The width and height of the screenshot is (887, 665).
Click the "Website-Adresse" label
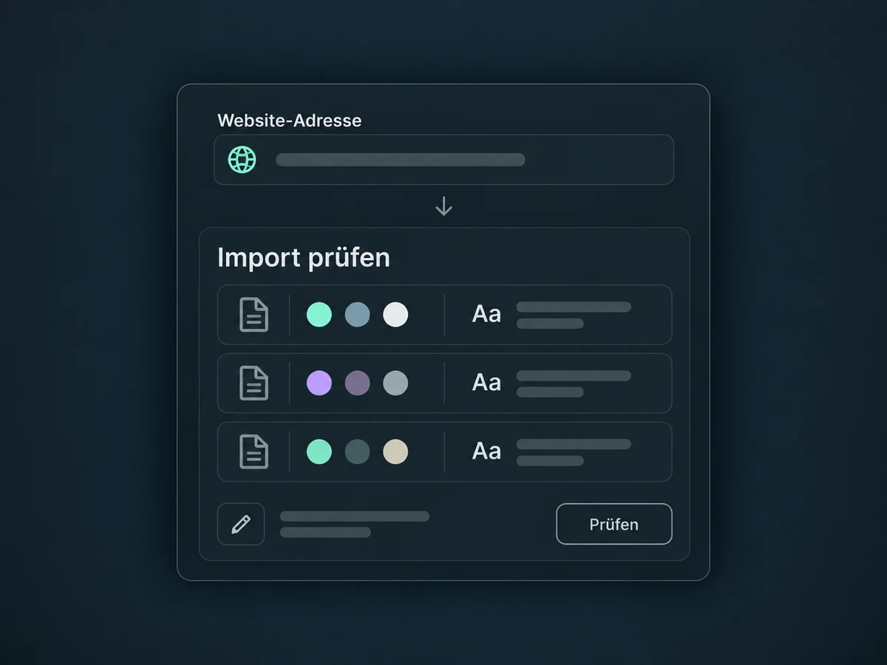pyautogui.click(x=290, y=120)
